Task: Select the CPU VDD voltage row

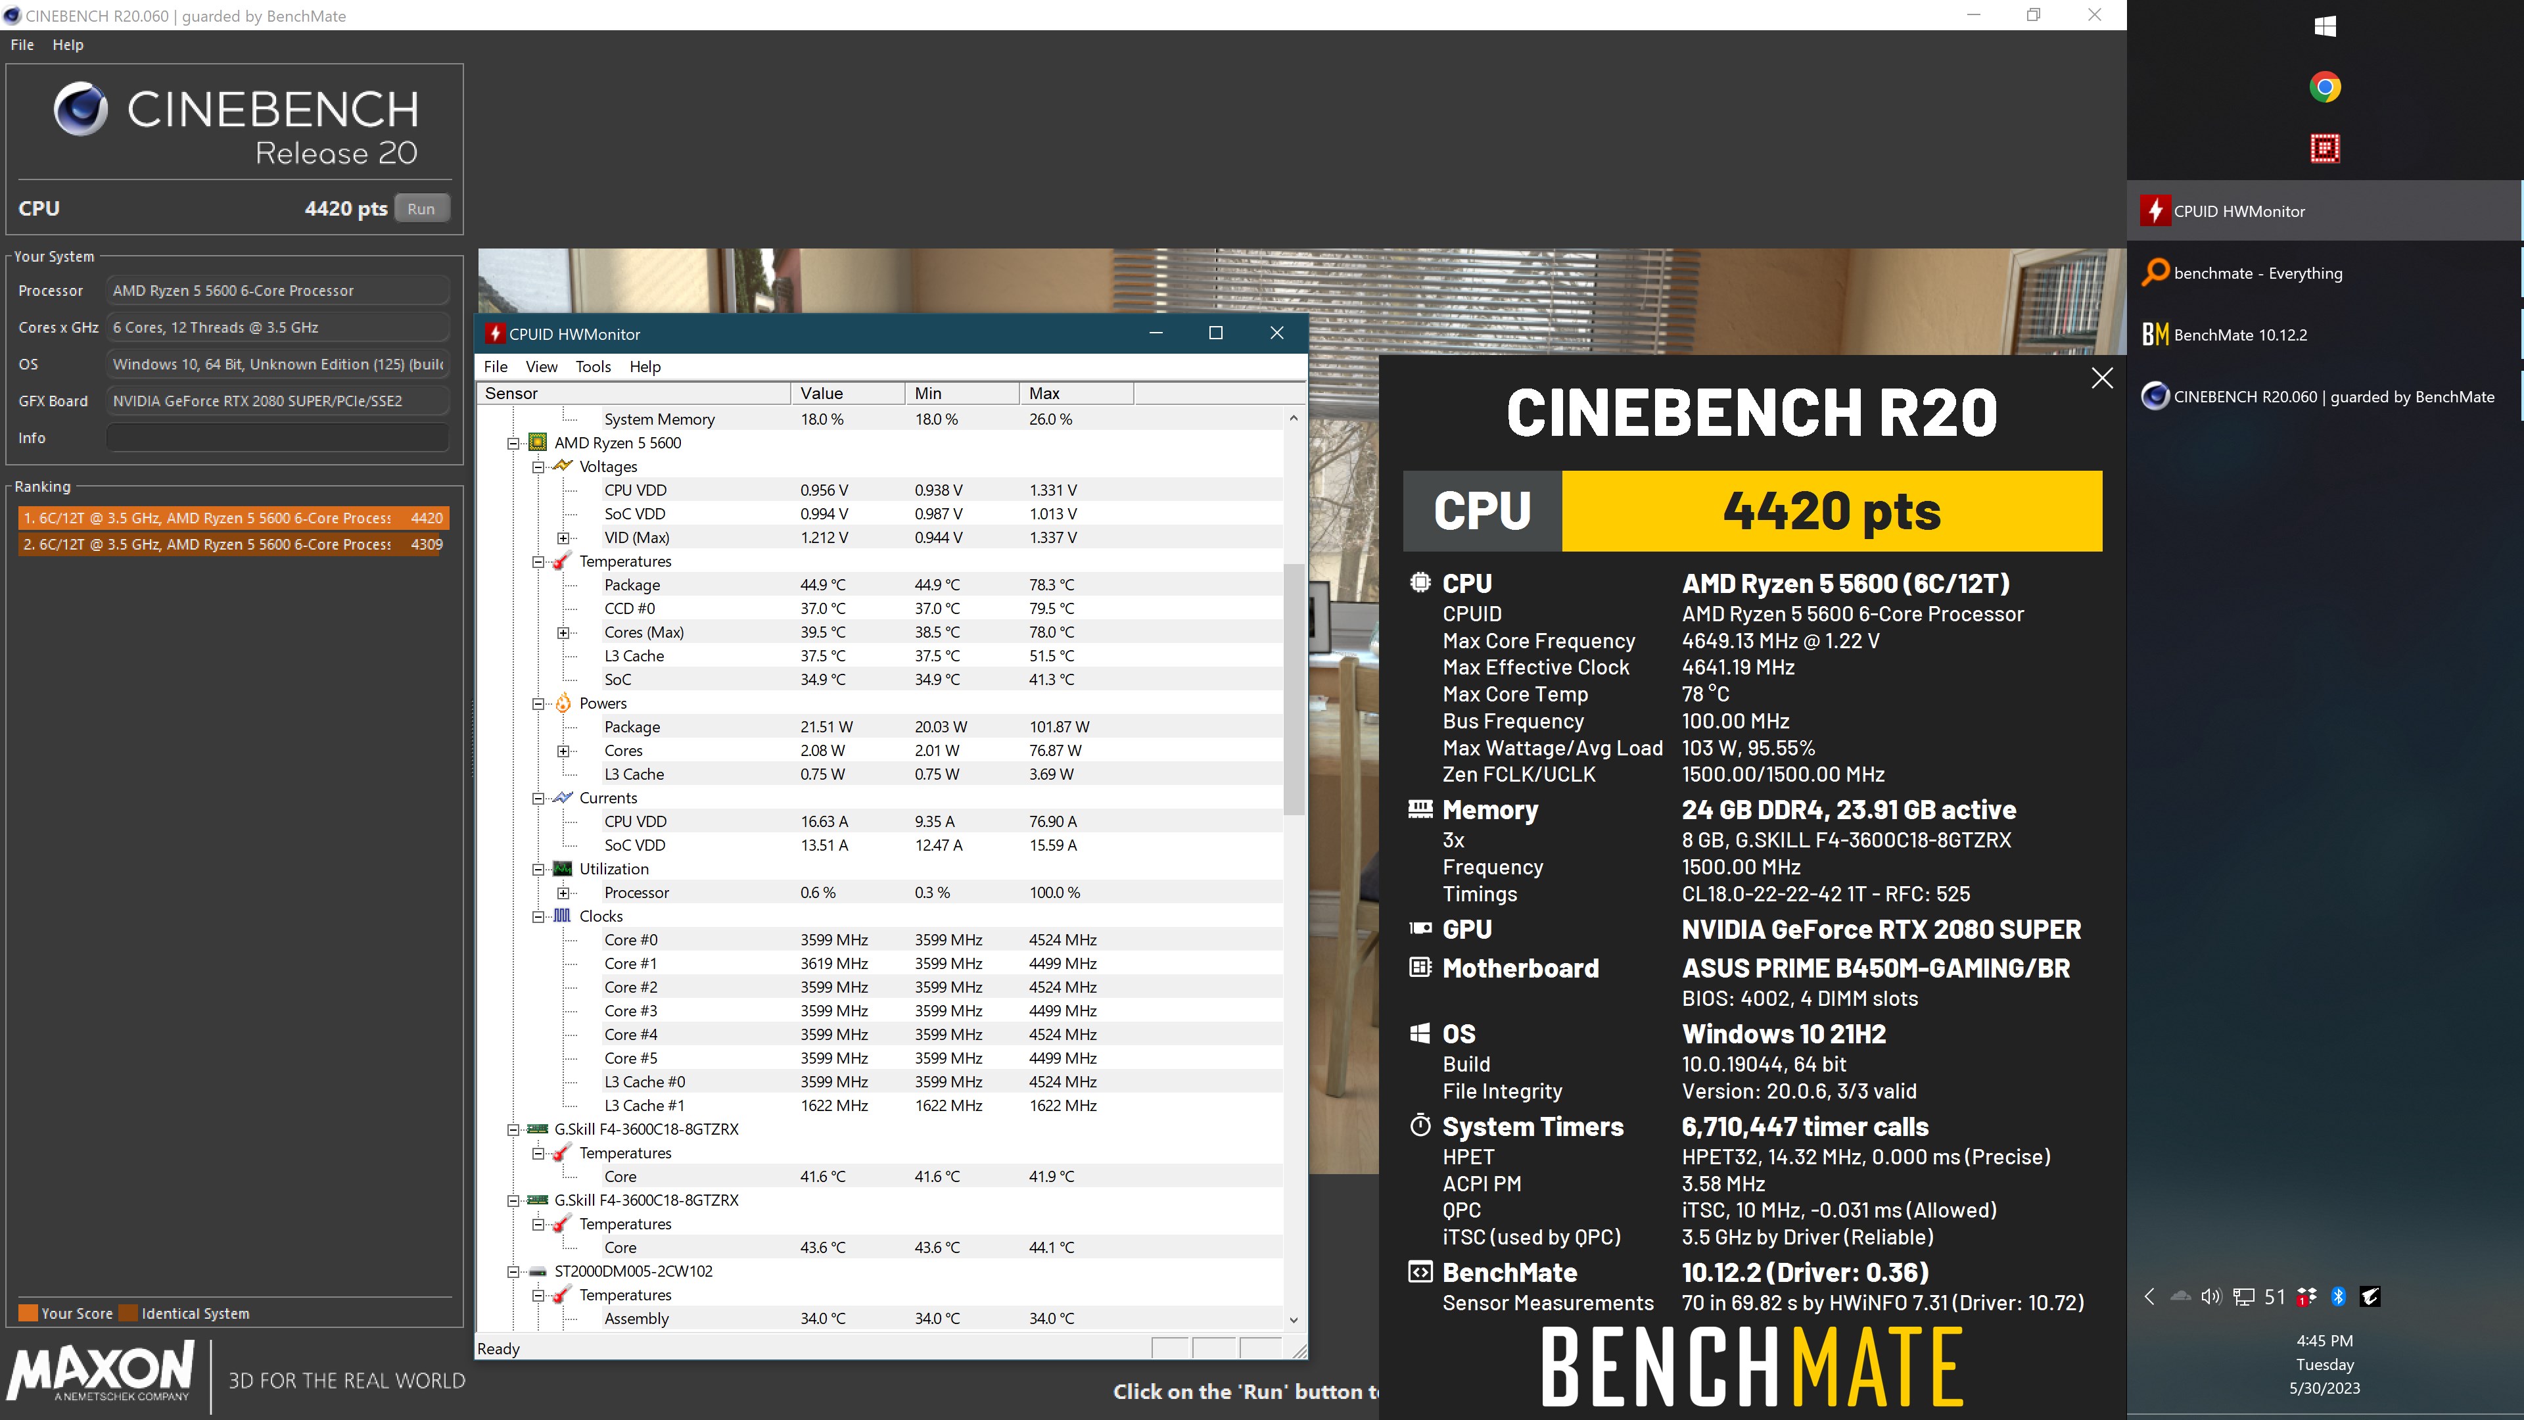Action: click(x=880, y=490)
